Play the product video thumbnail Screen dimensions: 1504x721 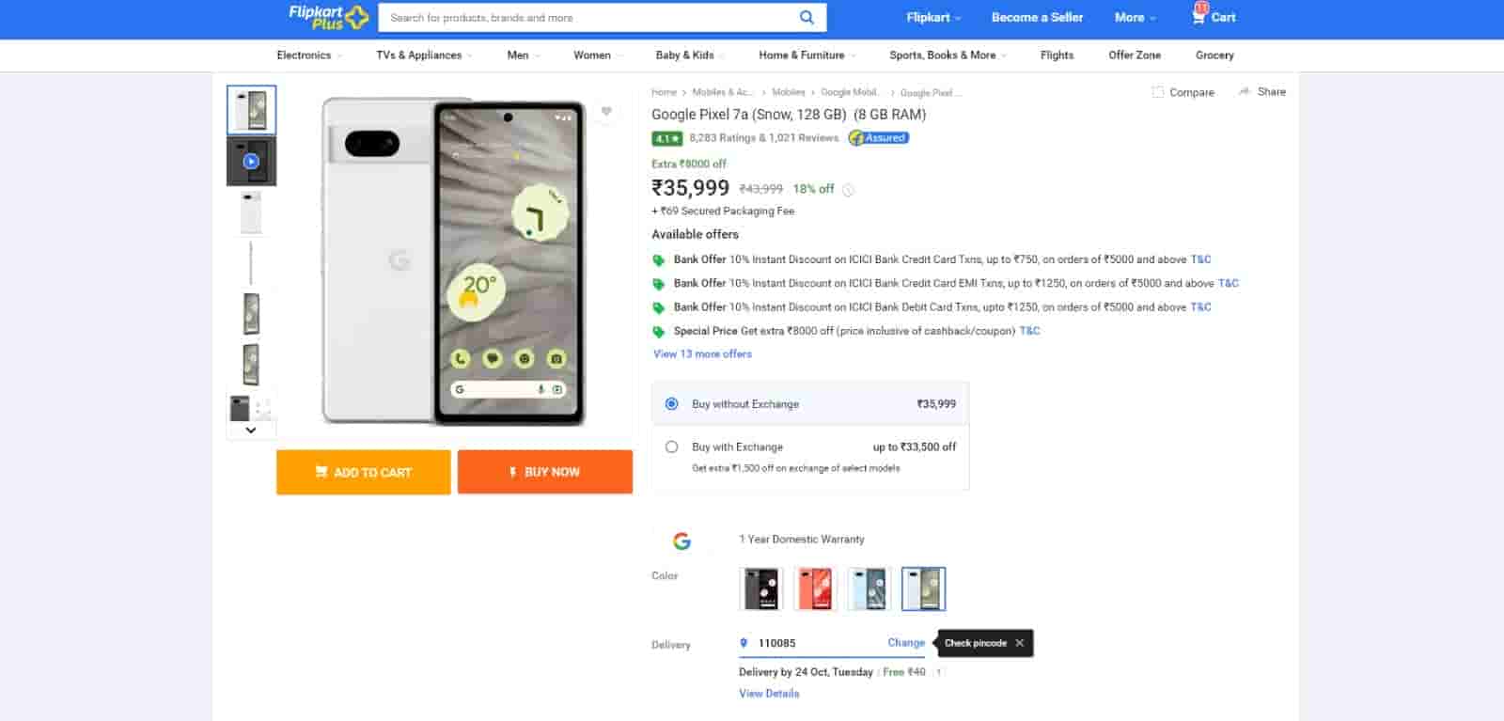[251, 161]
